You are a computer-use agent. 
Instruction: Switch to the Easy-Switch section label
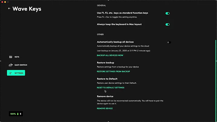tap(21, 65)
